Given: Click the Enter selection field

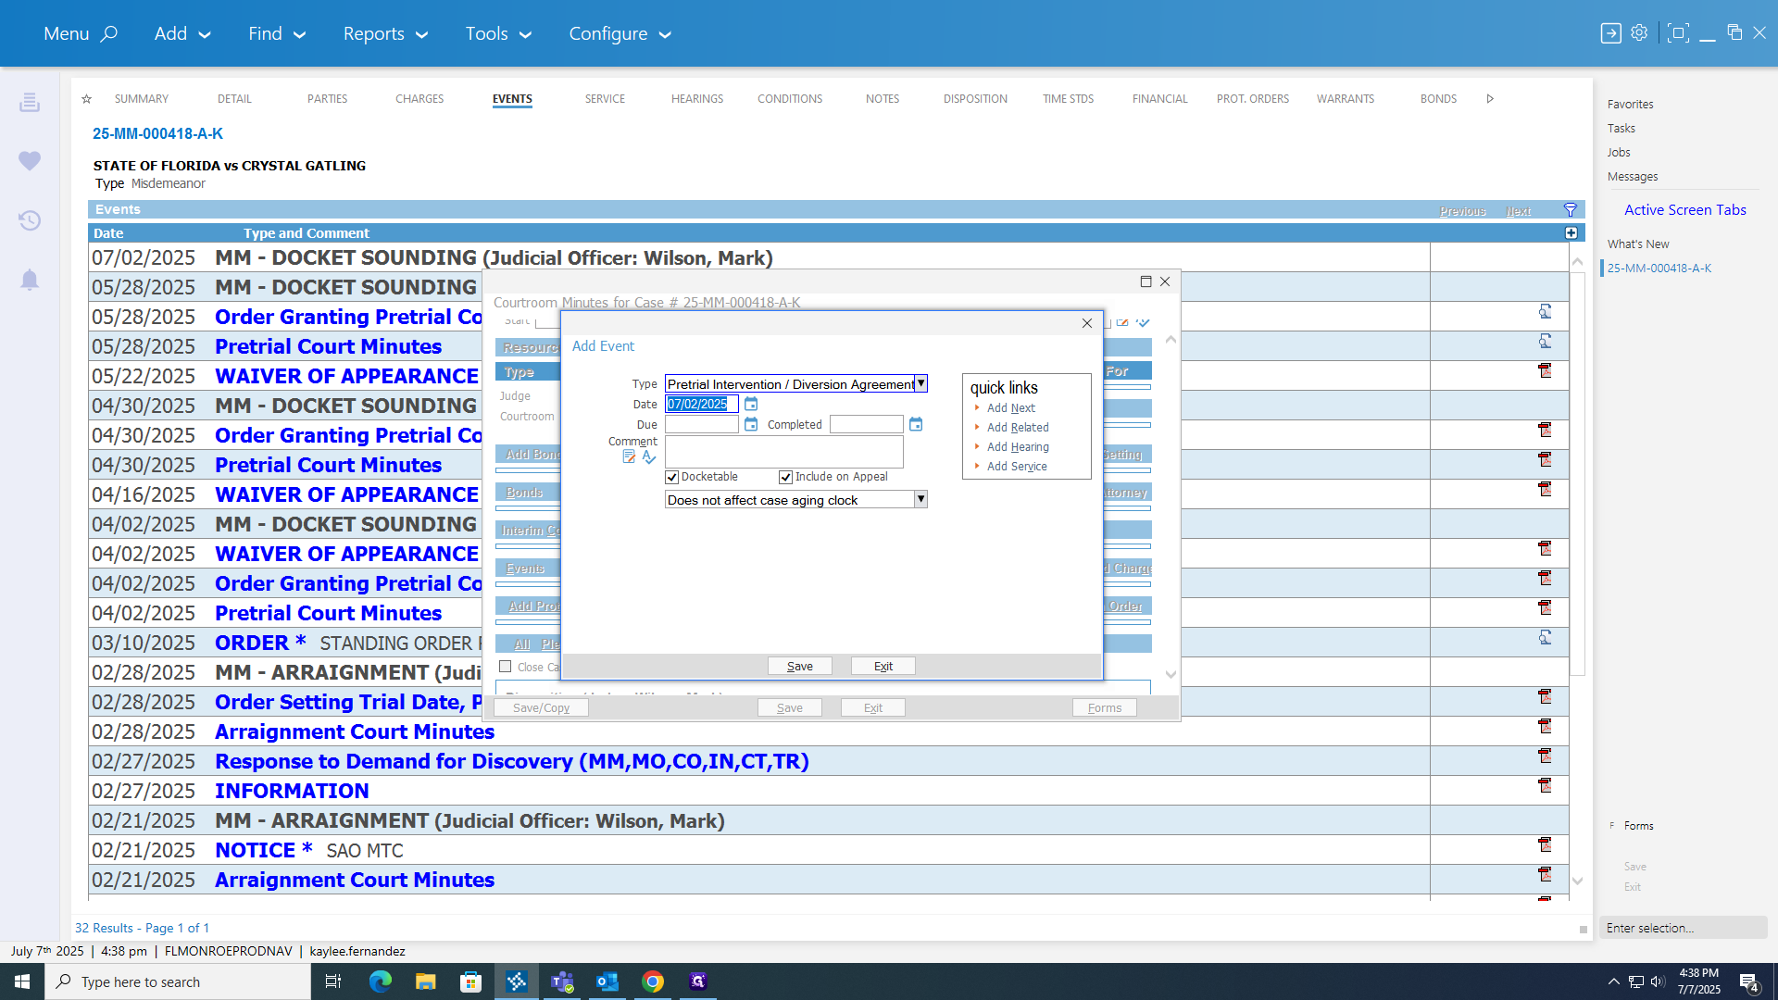Looking at the screenshot, I should pos(1683,928).
